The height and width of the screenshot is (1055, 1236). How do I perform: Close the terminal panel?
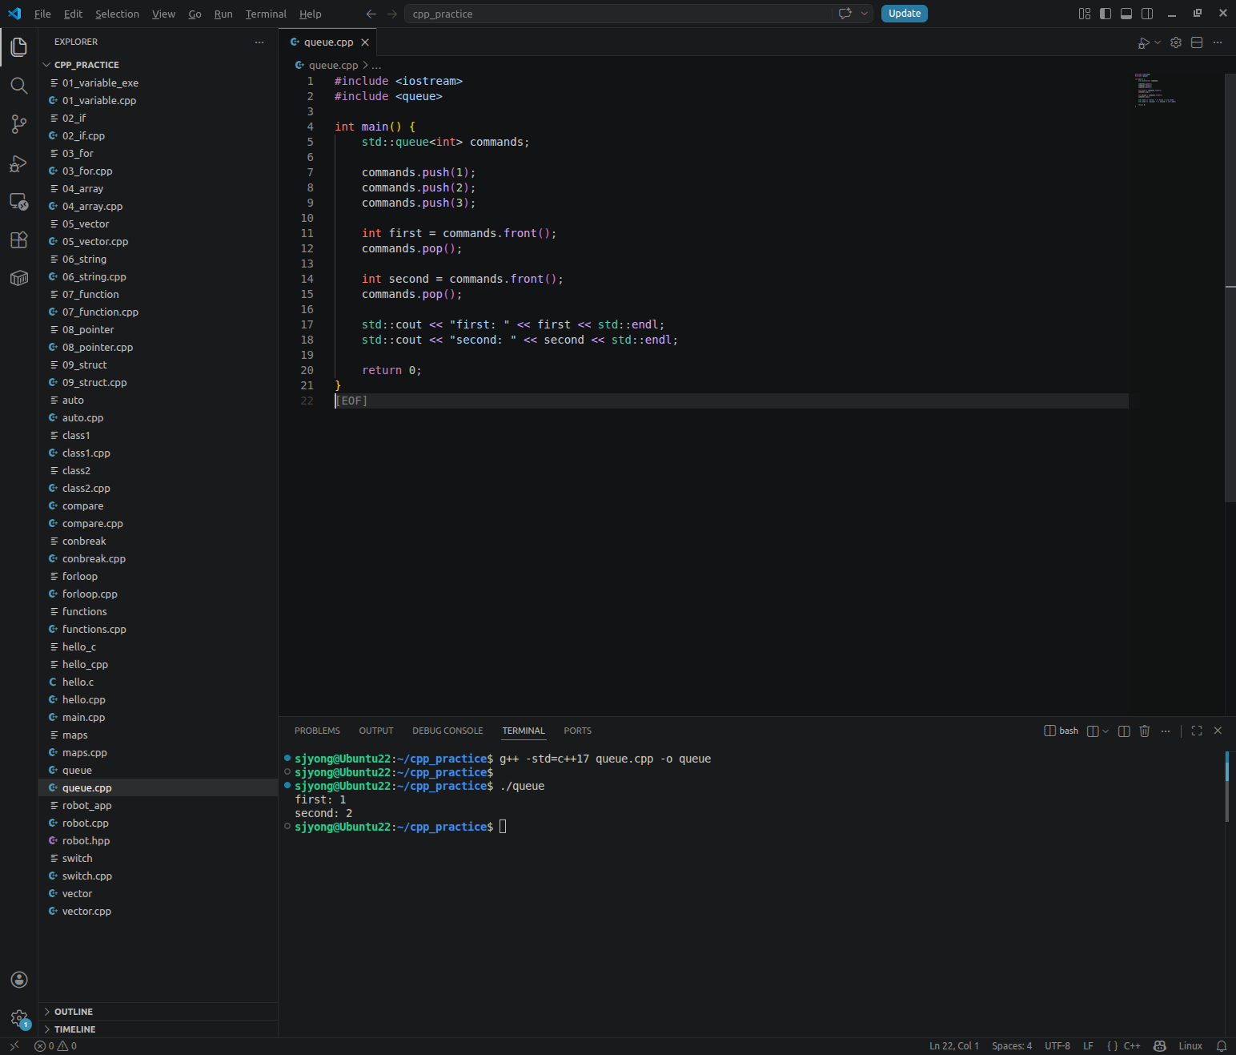coord(1218,731)
